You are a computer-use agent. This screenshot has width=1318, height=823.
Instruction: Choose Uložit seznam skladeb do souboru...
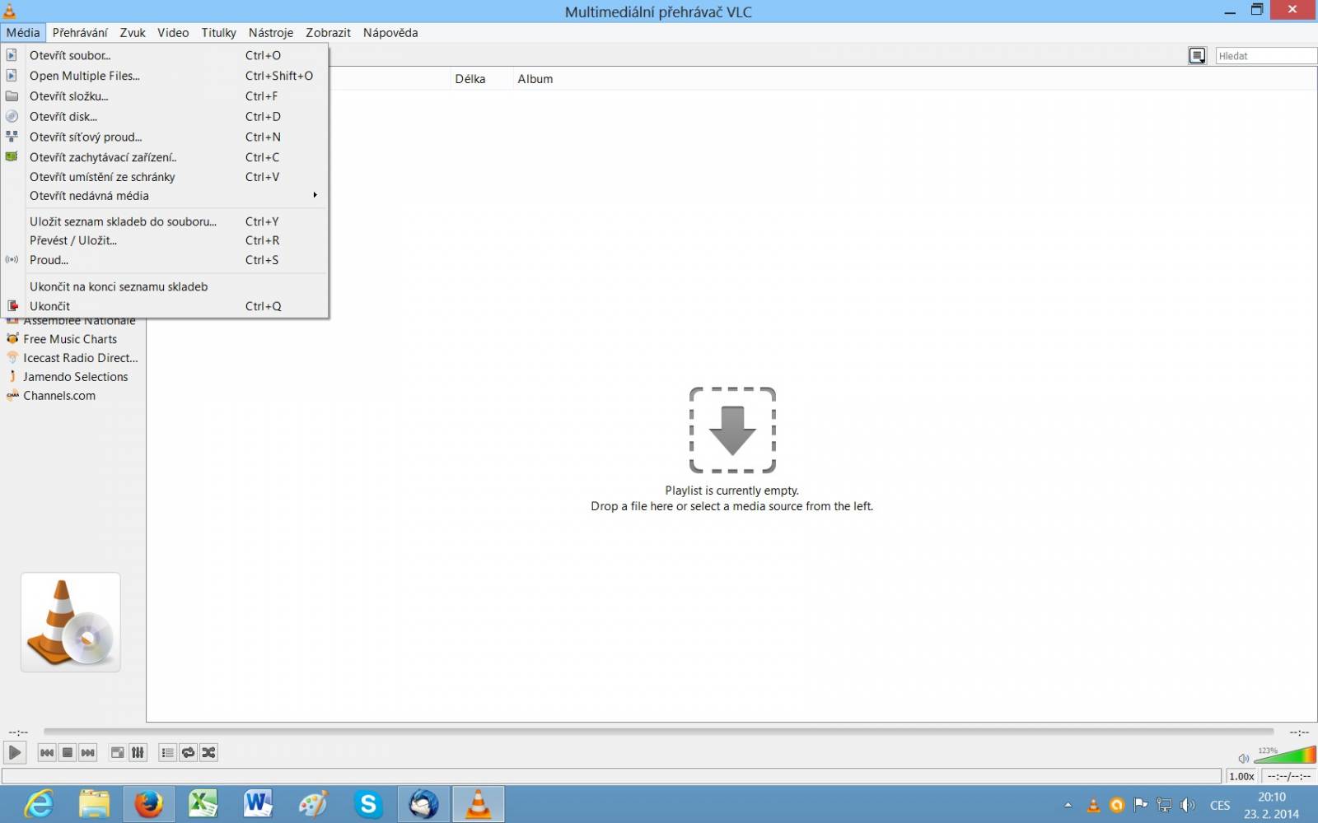165,221
